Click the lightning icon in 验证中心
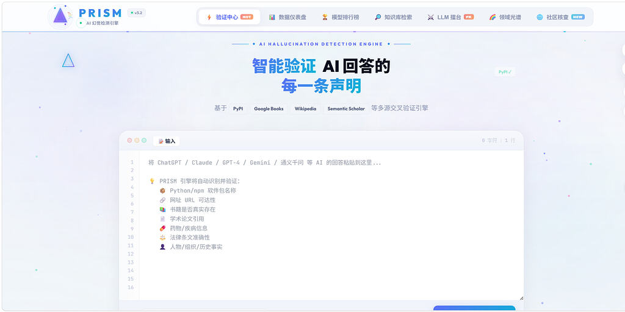The height and width of the screenshot is (312, 625). (209, 17)
